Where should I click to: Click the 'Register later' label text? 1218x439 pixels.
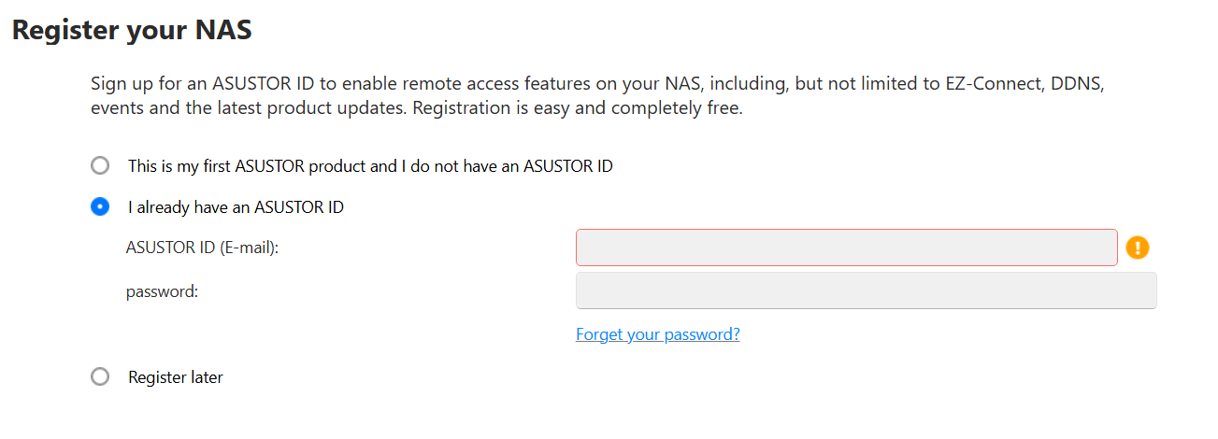176,377
